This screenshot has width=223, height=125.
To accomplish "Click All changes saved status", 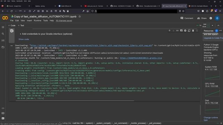I will point(64,20).
